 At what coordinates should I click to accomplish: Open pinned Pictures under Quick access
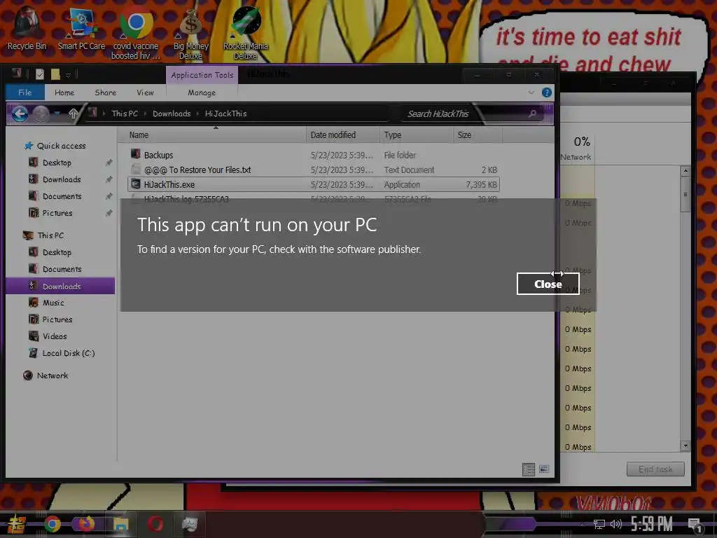click(x=57, y=213)
